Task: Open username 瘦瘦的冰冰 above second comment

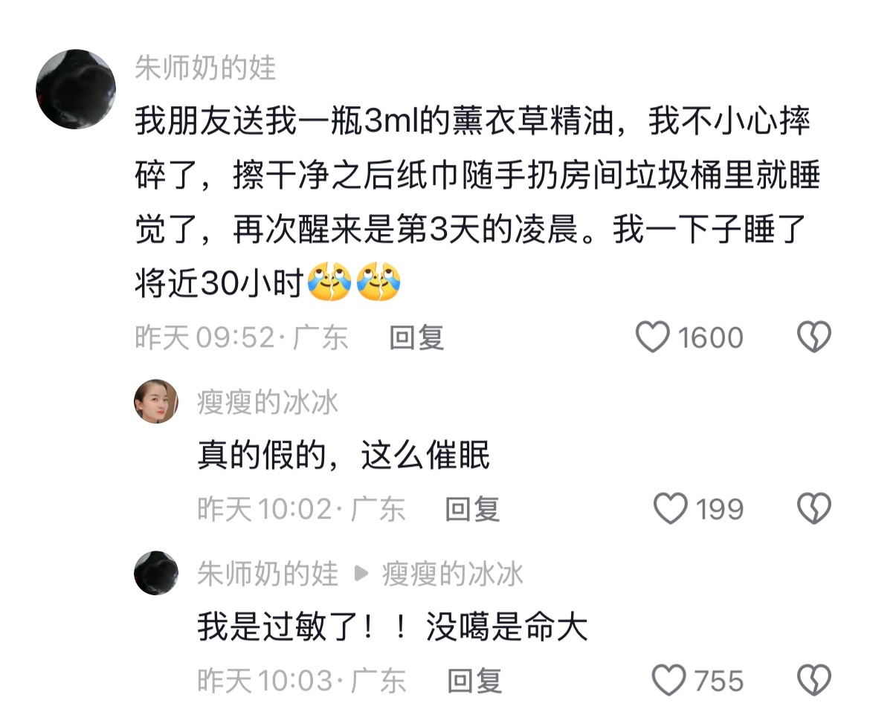Action: 268,403
